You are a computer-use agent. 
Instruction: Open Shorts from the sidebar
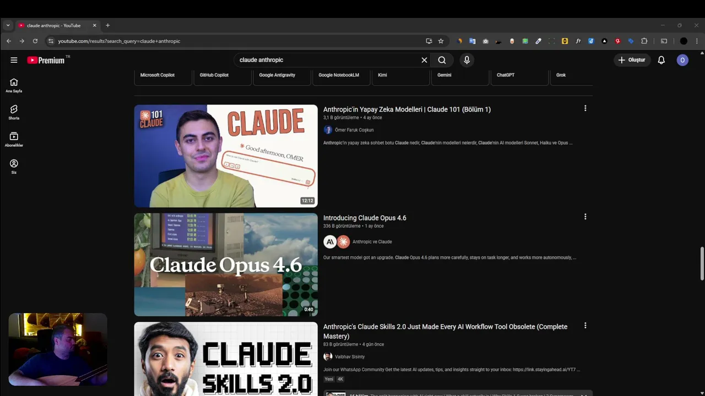point(14,112)
